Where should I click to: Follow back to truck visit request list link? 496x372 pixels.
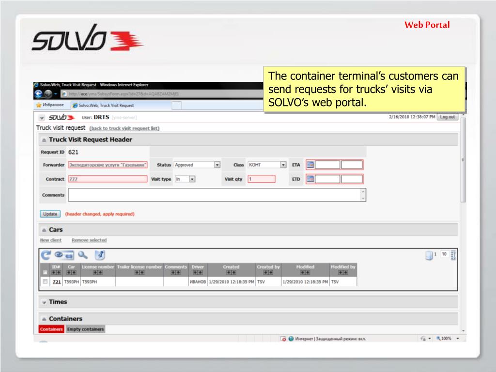(124, 128)
